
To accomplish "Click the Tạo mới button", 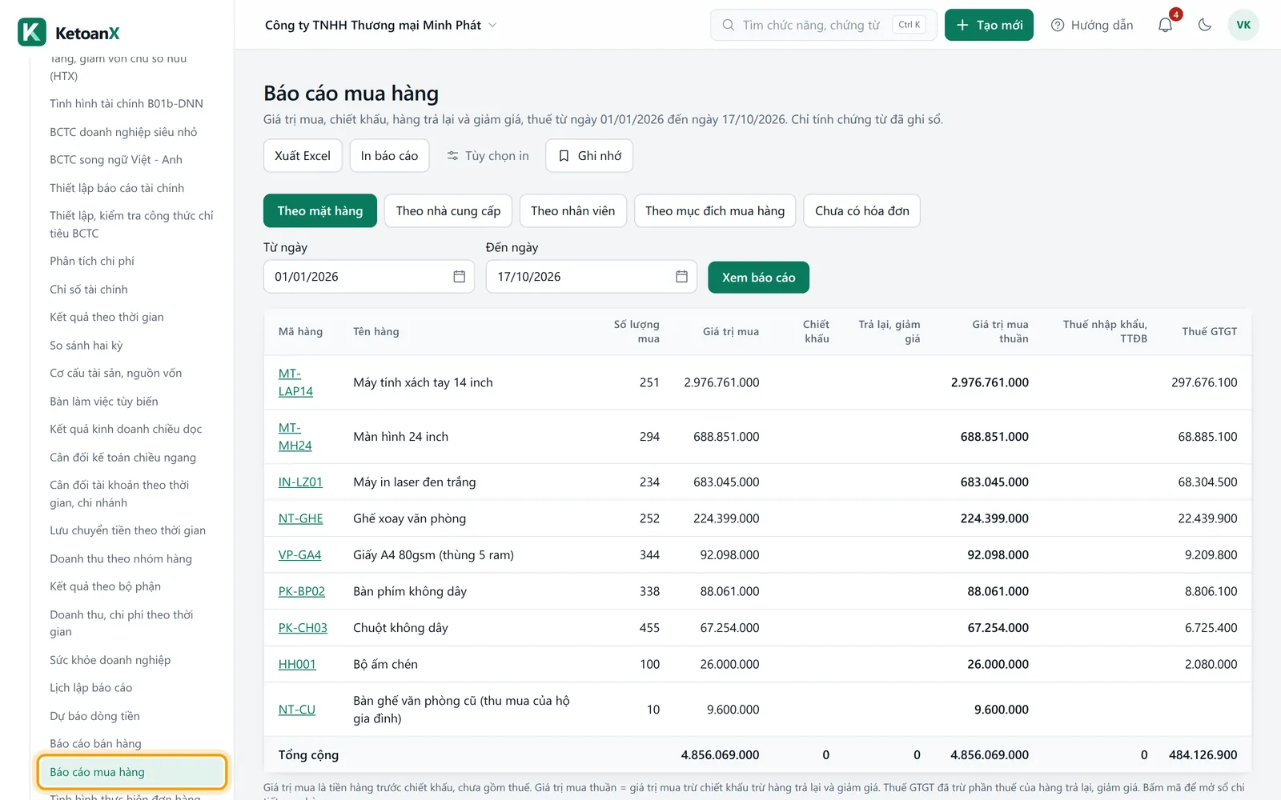I will (x=989, y=25).
